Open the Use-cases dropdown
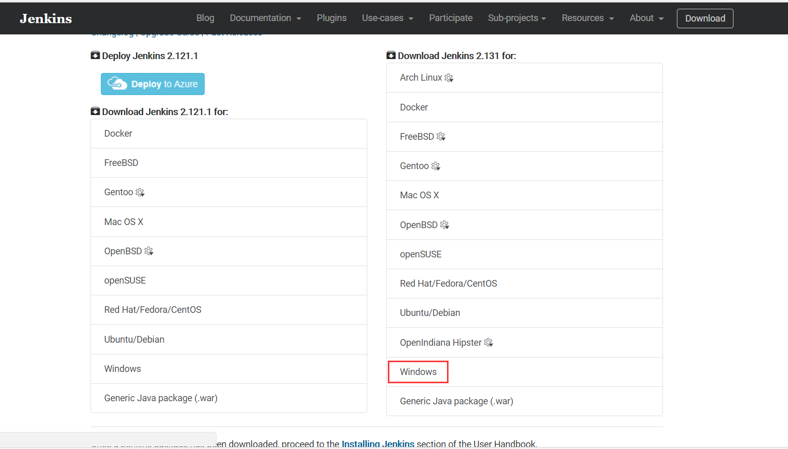Screen dimensions: 788x449 (x=387, y=18)
